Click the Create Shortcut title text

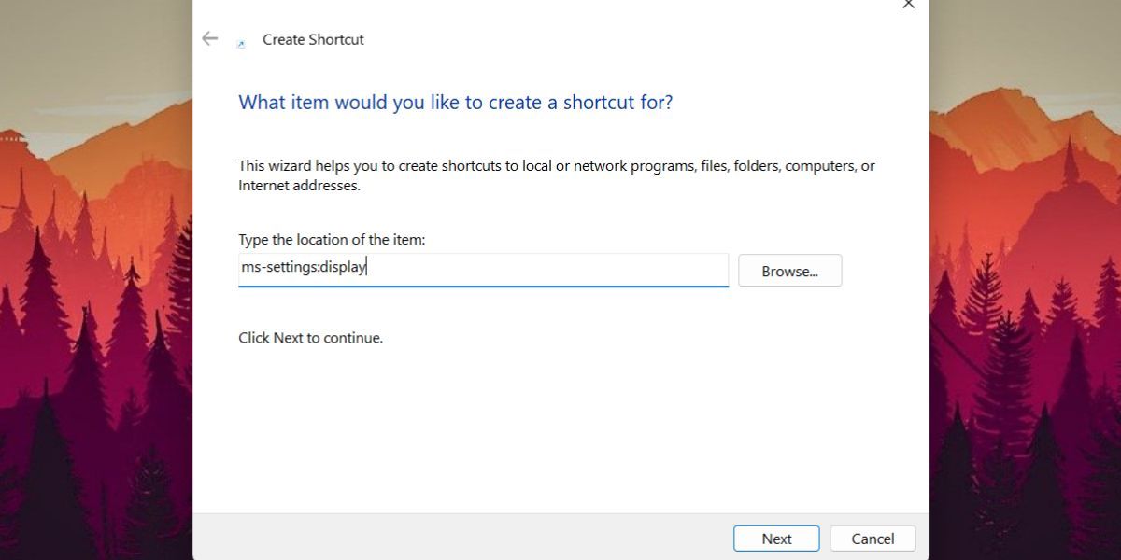313,39
